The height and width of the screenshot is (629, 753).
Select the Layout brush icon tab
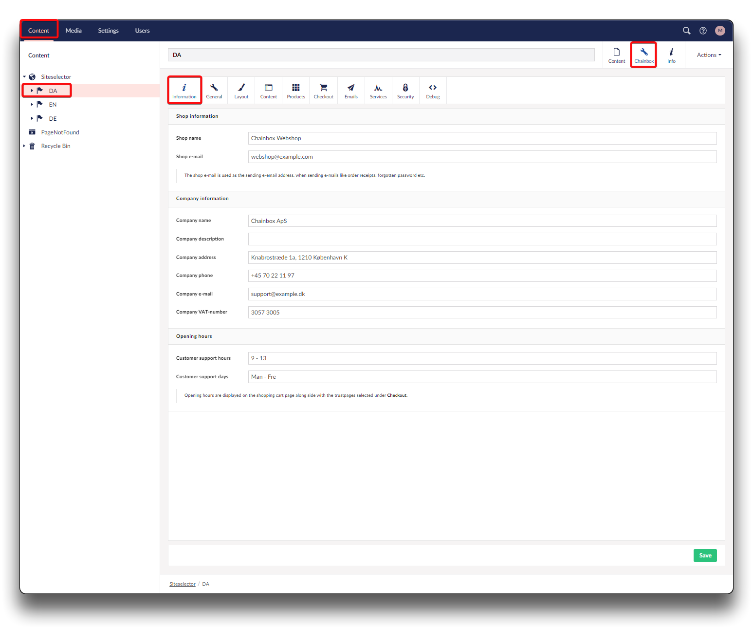(x=241, y=91)
